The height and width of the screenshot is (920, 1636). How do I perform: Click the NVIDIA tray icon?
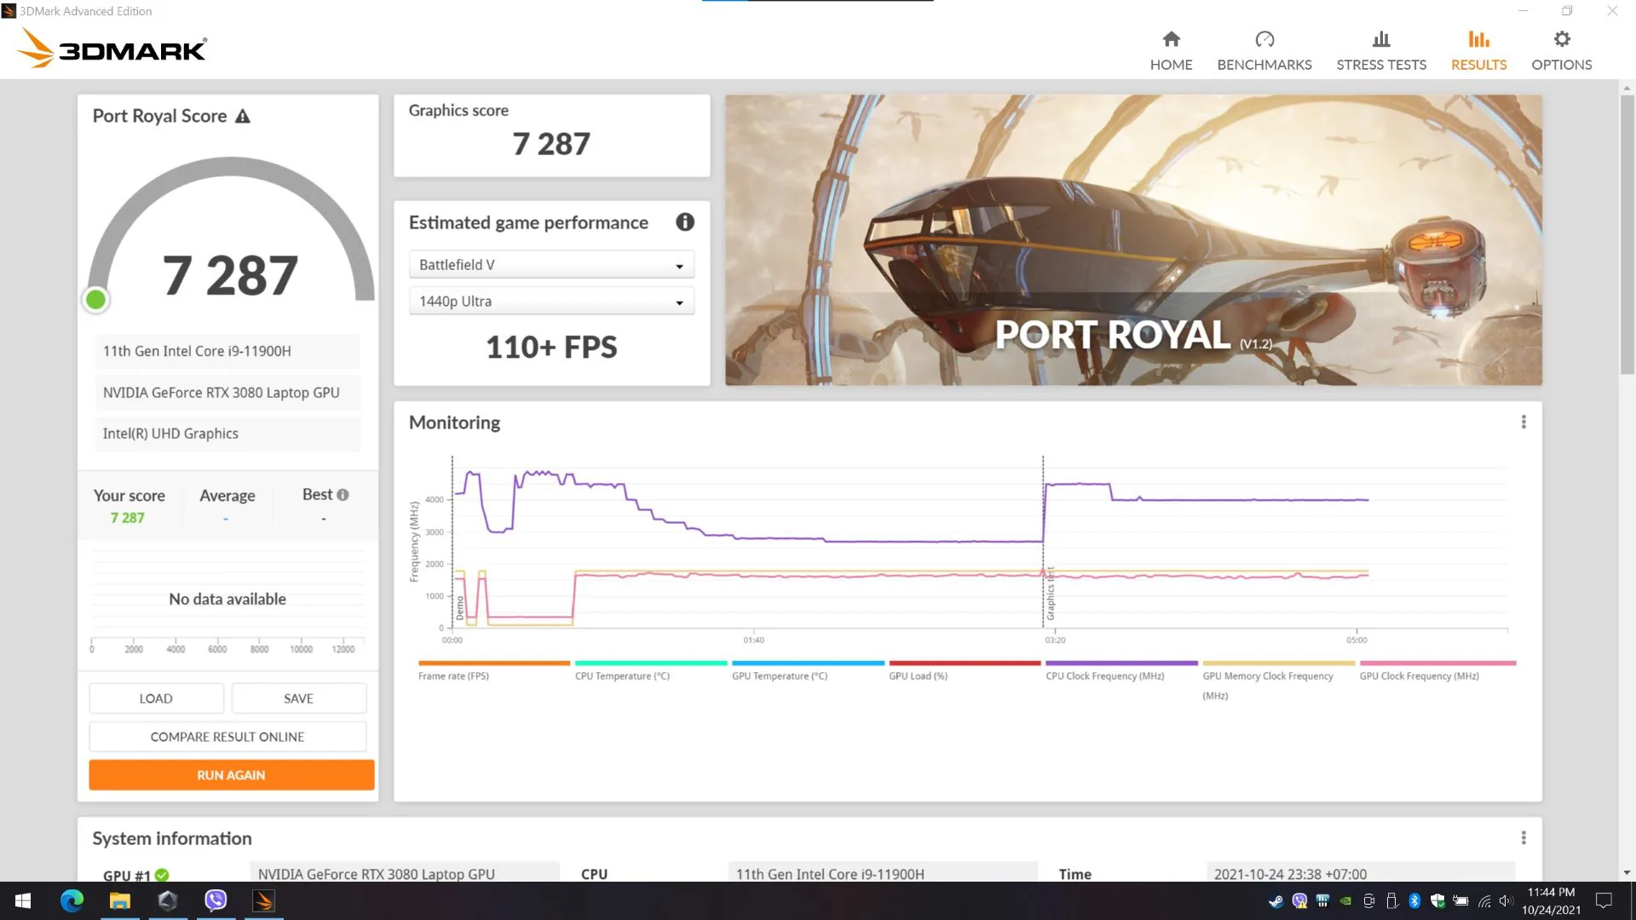tap(1345, 901)
